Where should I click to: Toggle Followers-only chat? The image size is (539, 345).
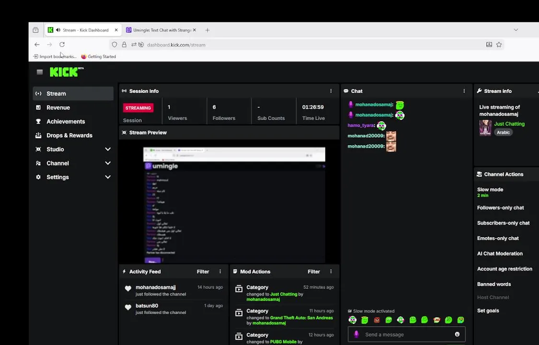click(501, 207)
